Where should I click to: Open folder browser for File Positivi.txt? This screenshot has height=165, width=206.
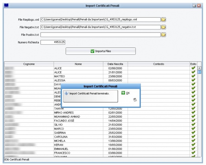163,35
